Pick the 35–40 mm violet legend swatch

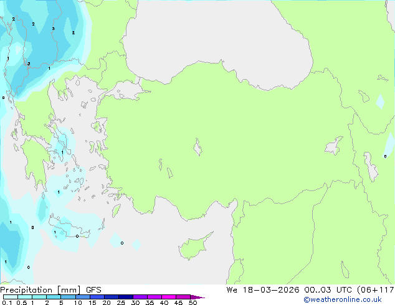[x=155, y=297]
